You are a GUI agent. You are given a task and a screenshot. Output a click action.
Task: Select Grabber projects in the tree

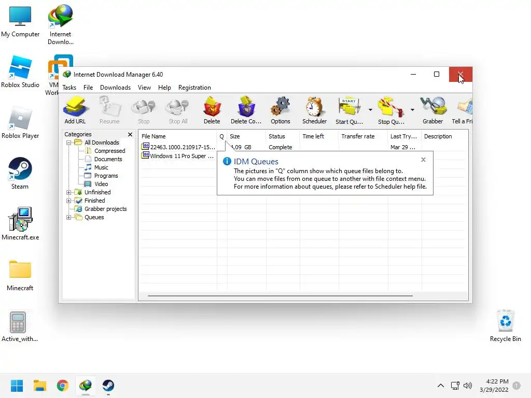point(106,209)
